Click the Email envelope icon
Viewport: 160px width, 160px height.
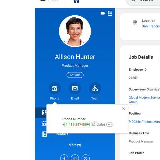click(75, 88)
